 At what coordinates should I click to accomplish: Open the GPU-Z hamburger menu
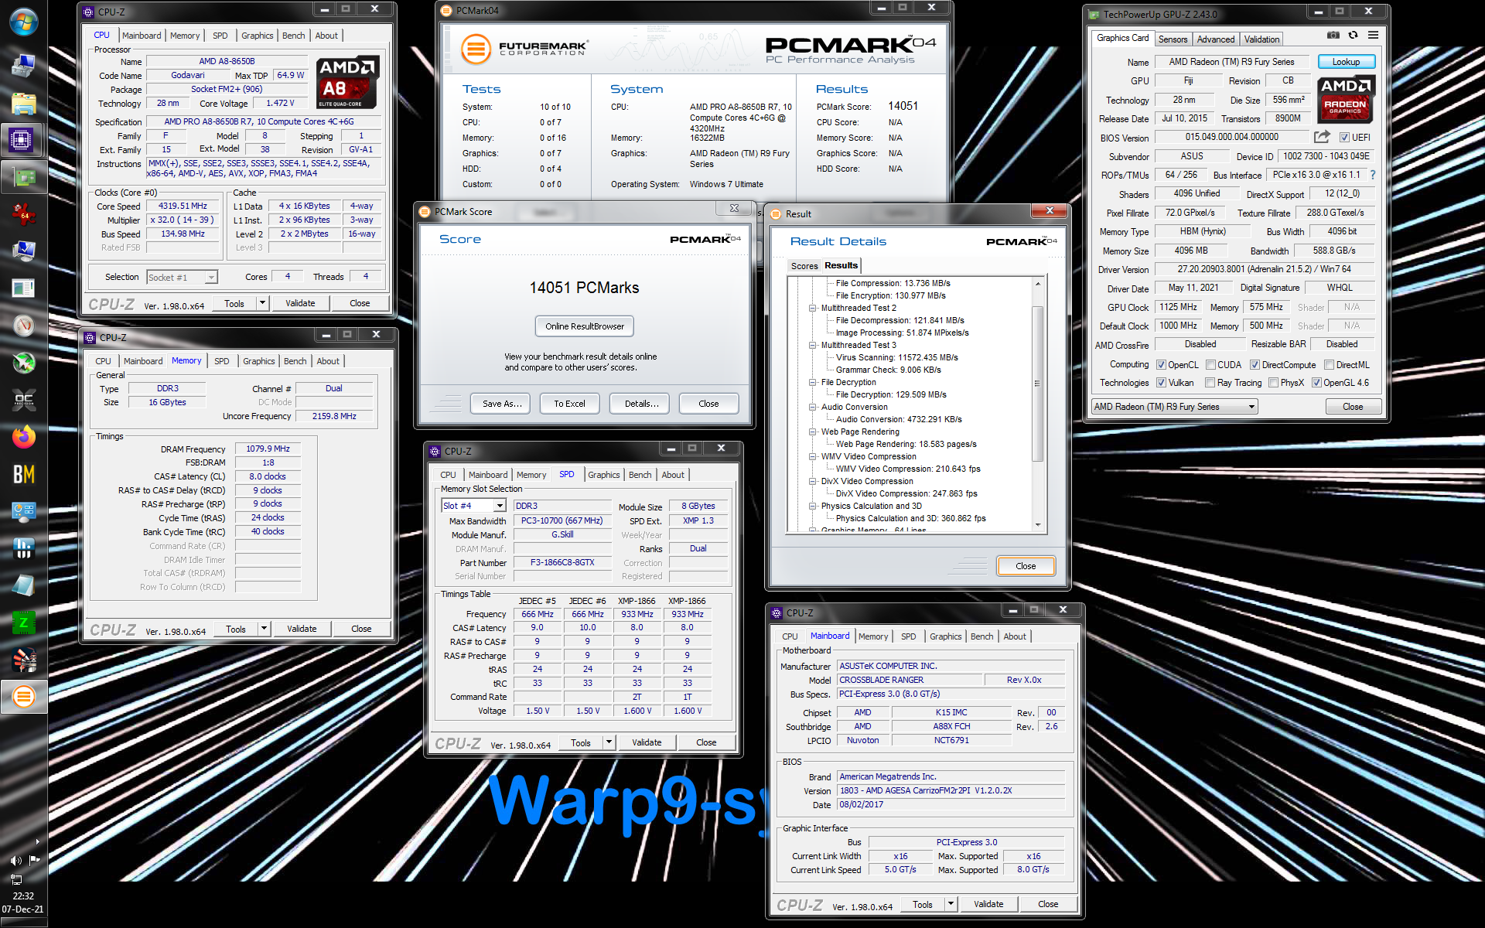1373,35
